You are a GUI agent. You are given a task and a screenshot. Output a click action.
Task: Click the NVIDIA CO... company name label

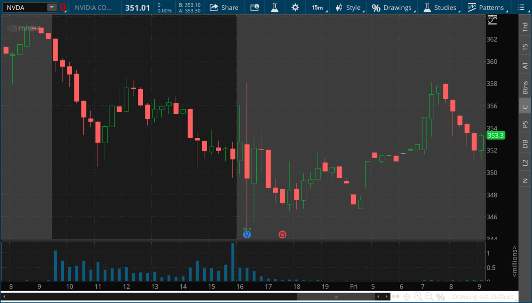coord(93,8)
